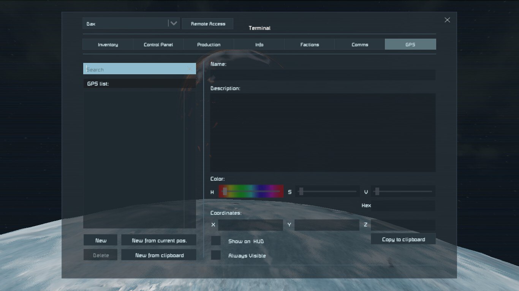Viewport: 519px width, 291px height.
Task: Toggle the Always Visible checkbox
Action: point(216,255)
